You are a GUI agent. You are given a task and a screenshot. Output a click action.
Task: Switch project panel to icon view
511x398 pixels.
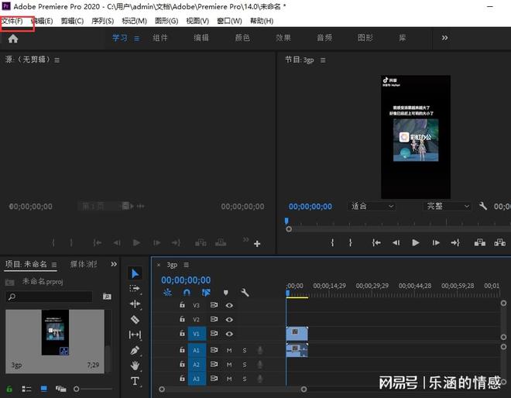tap(43, 389)
